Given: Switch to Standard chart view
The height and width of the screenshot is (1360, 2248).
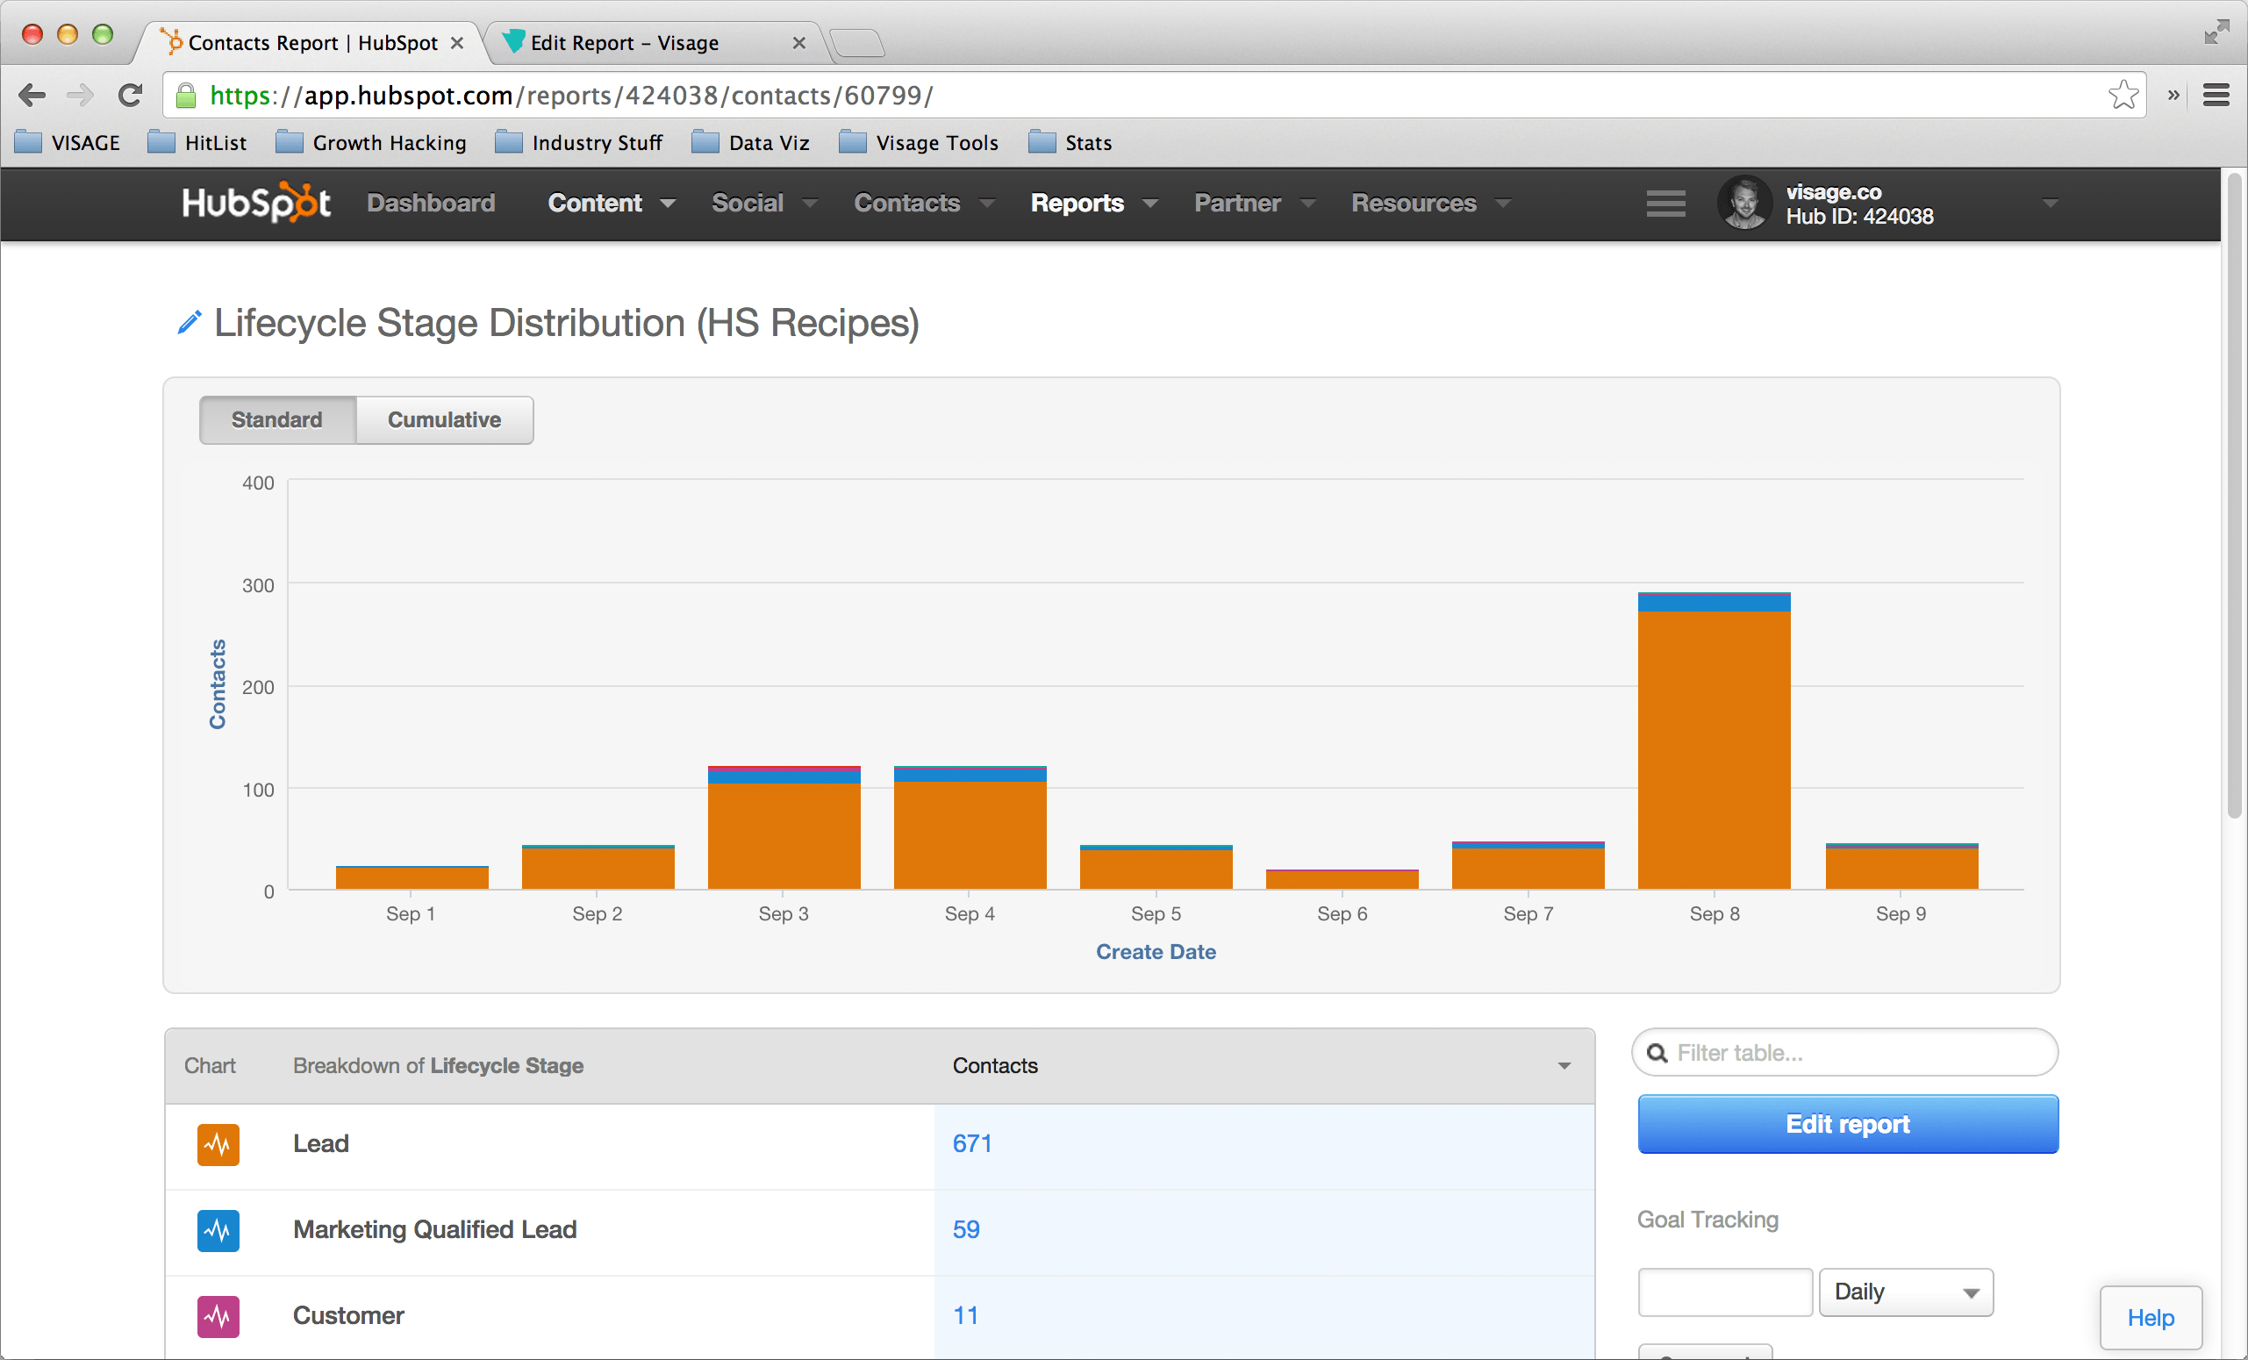Looking at the screenshot, I should [x=278, y=420].
